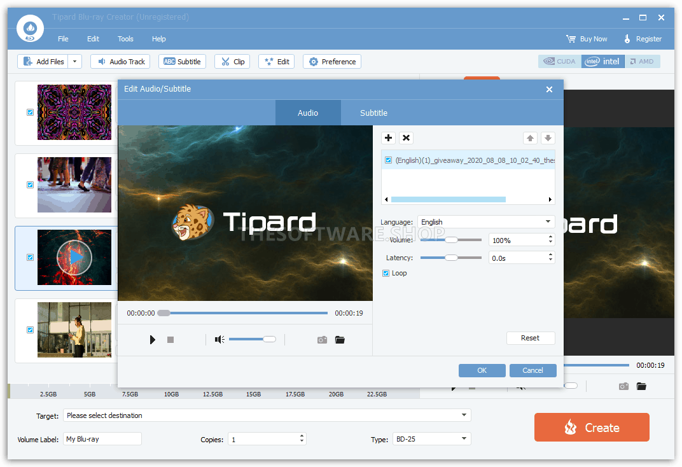Open the Help menu

tap(159, 39)
